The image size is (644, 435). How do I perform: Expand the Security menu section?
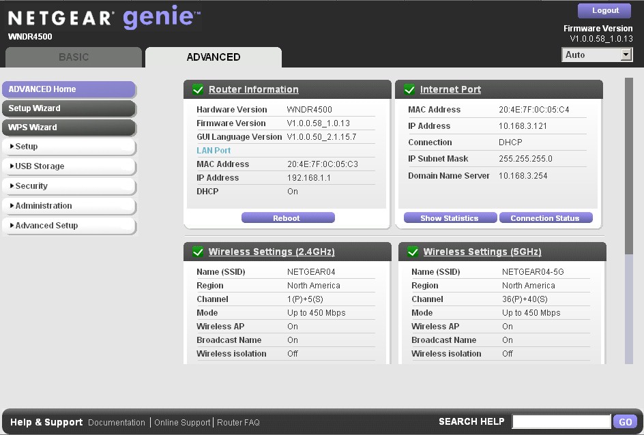69,186
